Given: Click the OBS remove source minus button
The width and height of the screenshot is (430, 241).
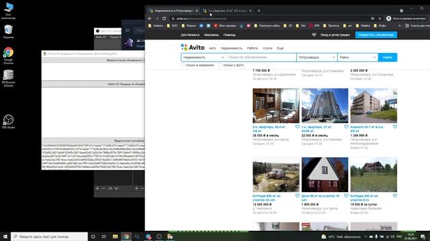Looking at the screenshot, I should [103, 189].
